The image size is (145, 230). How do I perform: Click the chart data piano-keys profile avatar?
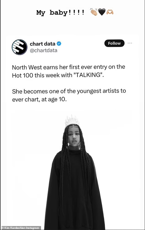[x=20, y=47]
